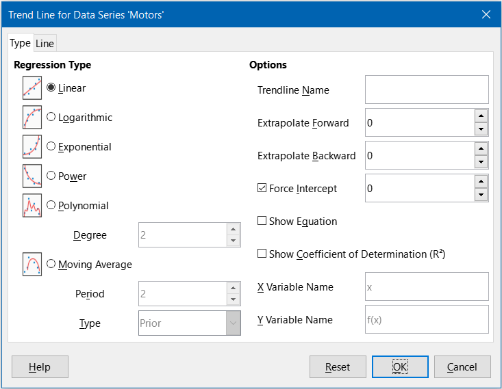
Task: Click the Cancel button
Action: click(462, 367)
